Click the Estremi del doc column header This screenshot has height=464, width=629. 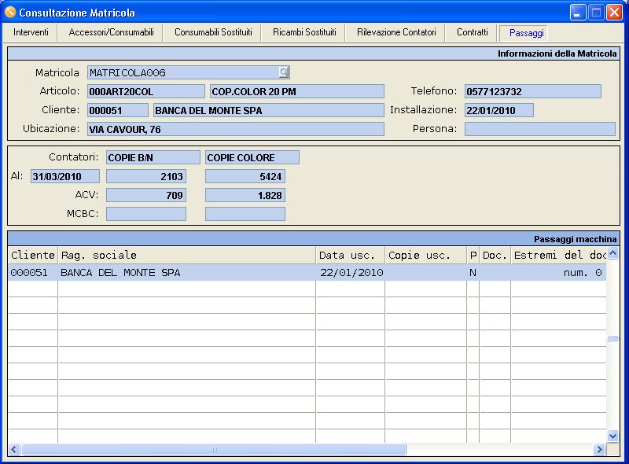559,256
